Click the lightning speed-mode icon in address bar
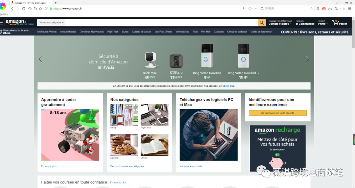 point(244,9)
